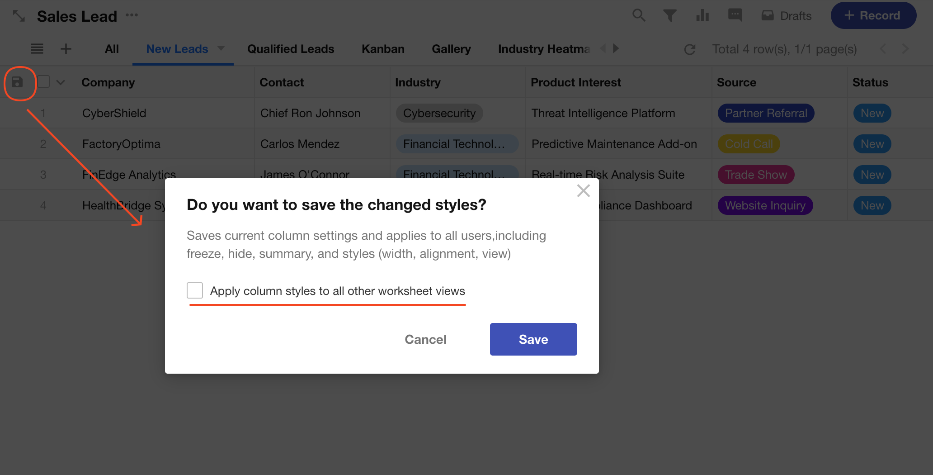Expand the chevron beside select-all checkbox
Image resolution: width=933 pixels, height=475 pixels.
point(61,82)
